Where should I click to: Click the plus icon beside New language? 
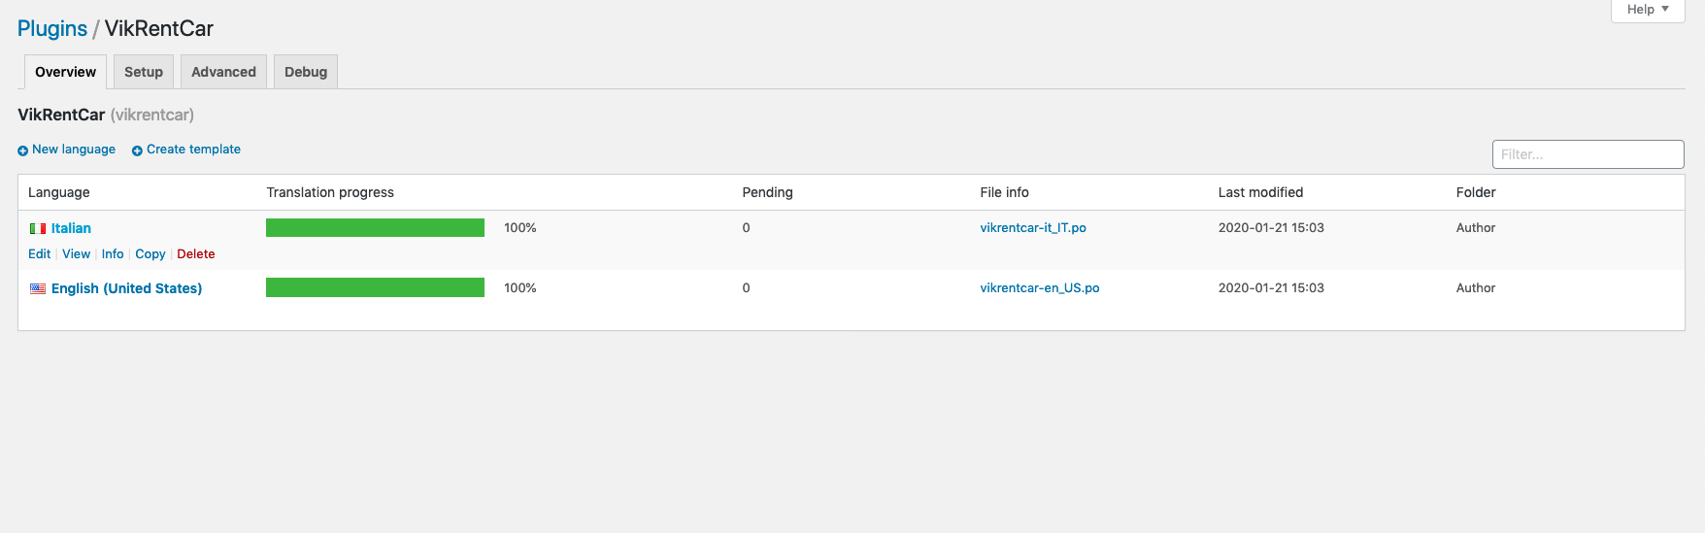pos(23,150)
